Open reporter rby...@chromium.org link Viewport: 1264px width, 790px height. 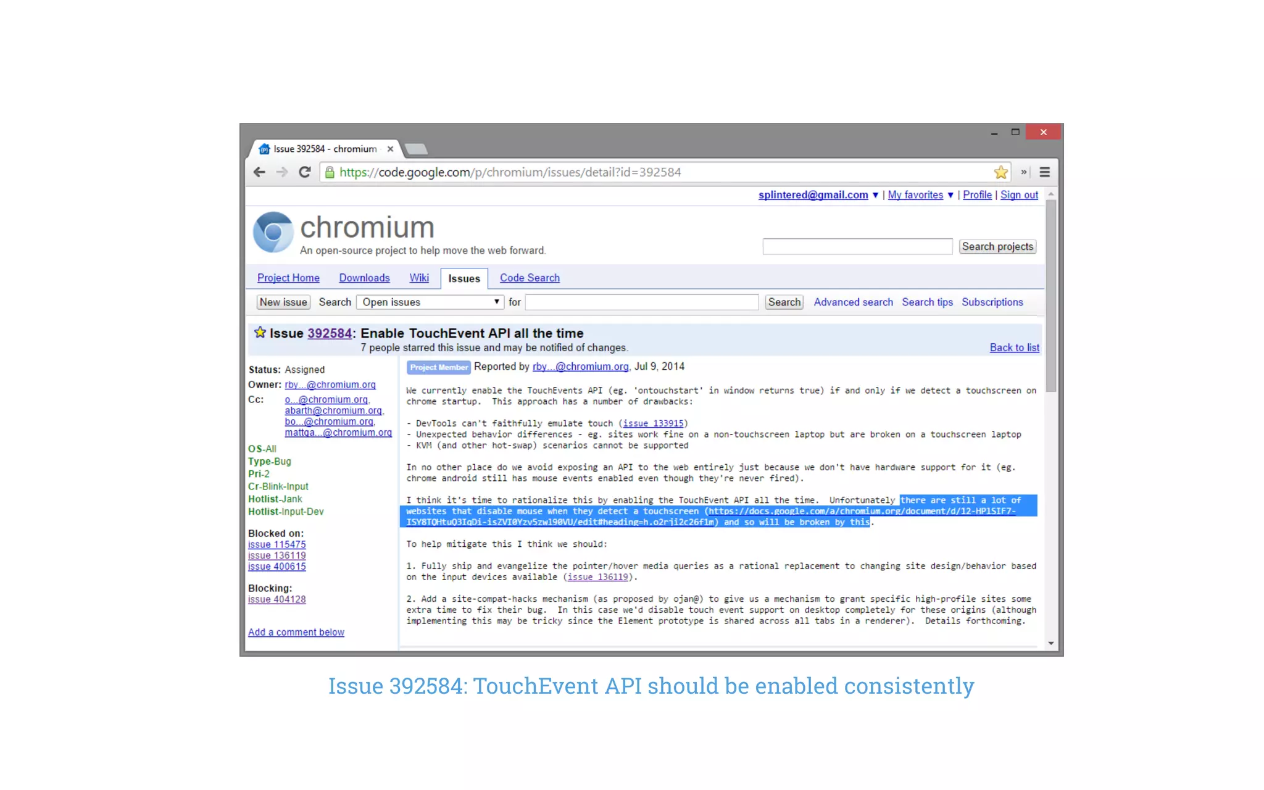(x=580, y=367)
